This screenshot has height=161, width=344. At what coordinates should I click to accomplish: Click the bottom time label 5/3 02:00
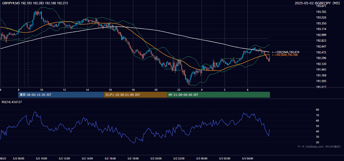click(225, 159)
